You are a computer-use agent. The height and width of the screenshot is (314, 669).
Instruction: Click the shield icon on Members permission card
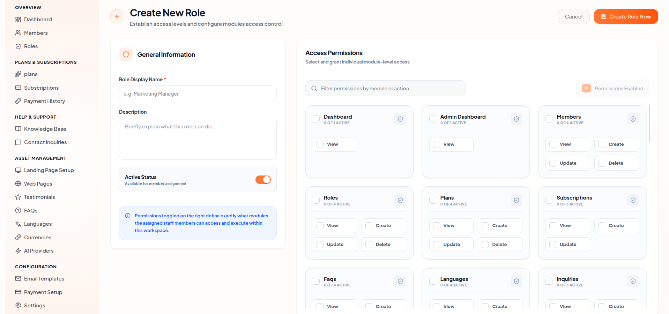click(x=633, y=119)
